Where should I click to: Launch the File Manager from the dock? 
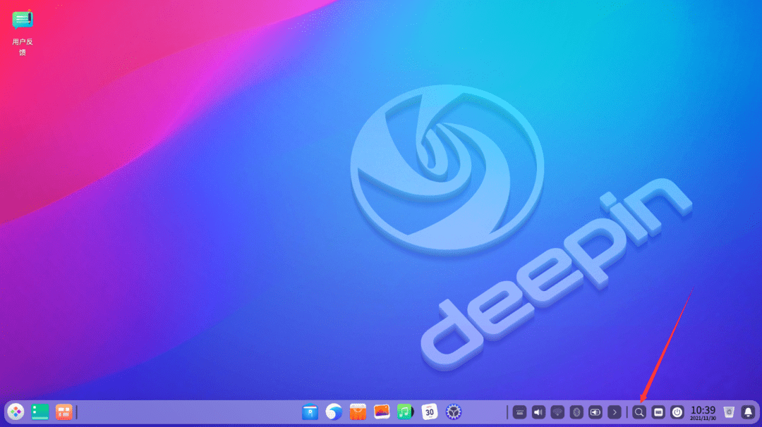pos(310,412)
